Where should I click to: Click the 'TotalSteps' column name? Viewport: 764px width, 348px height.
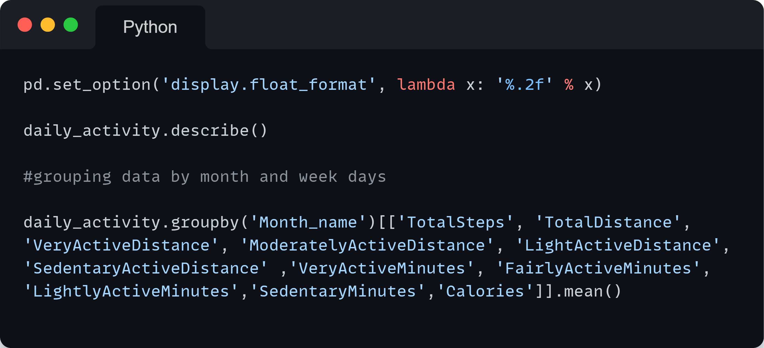(x=456, y=223)
